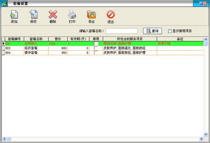Toggle 禁用 checkbox for 豪华套餐 row
The image size is (210, 143).
pyautogui.click(x=96, y=52)
